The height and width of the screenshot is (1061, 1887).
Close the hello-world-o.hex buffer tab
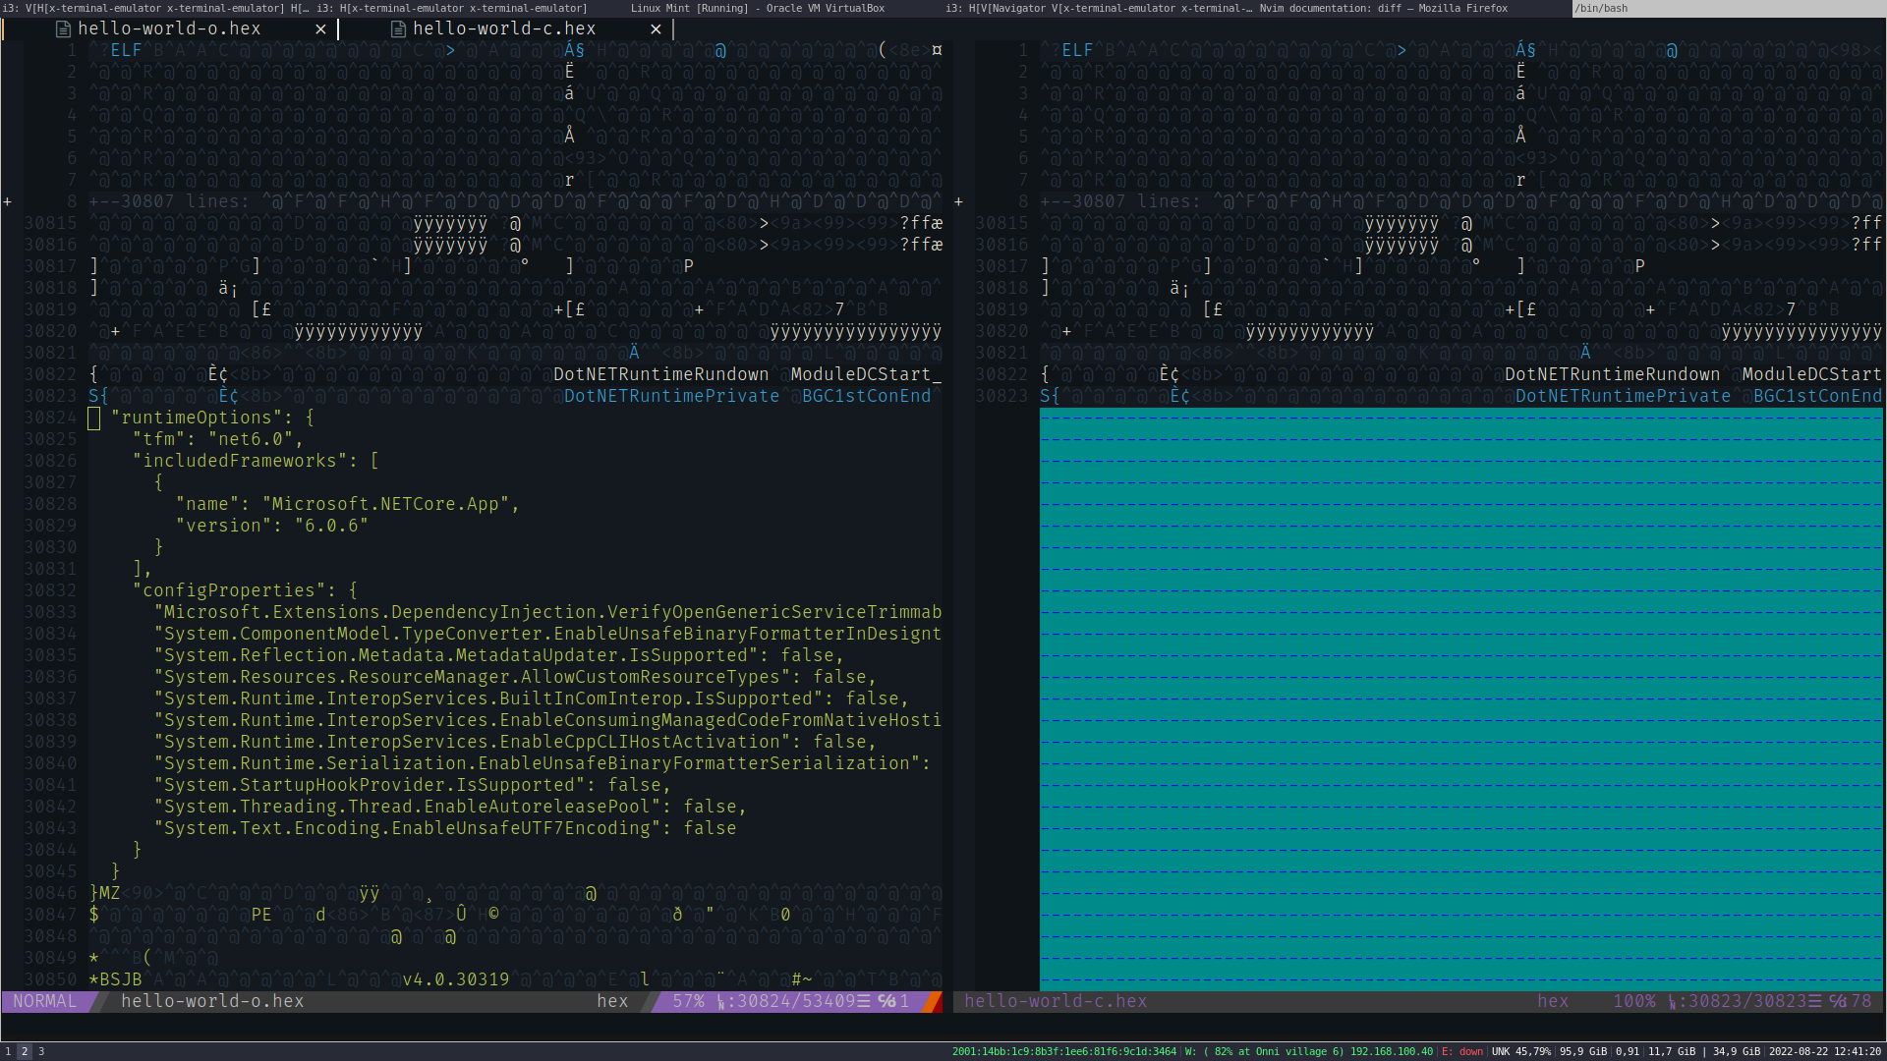320,29
